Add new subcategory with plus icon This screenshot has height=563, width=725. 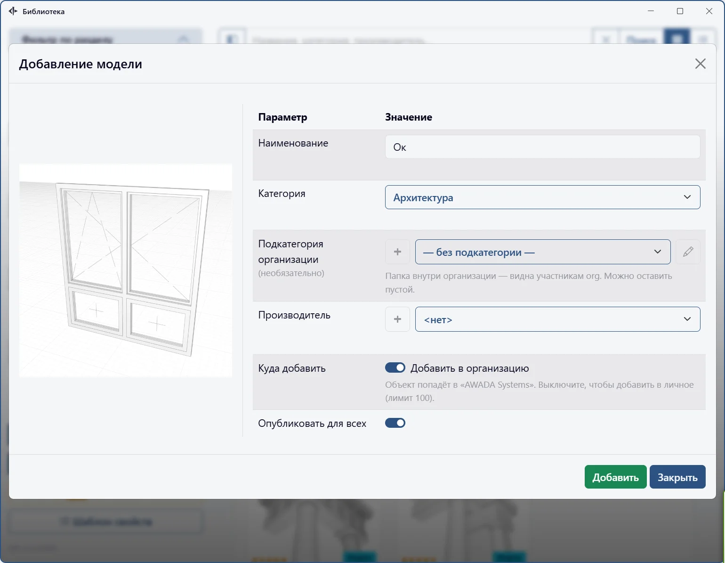click(x=397, y=252)
